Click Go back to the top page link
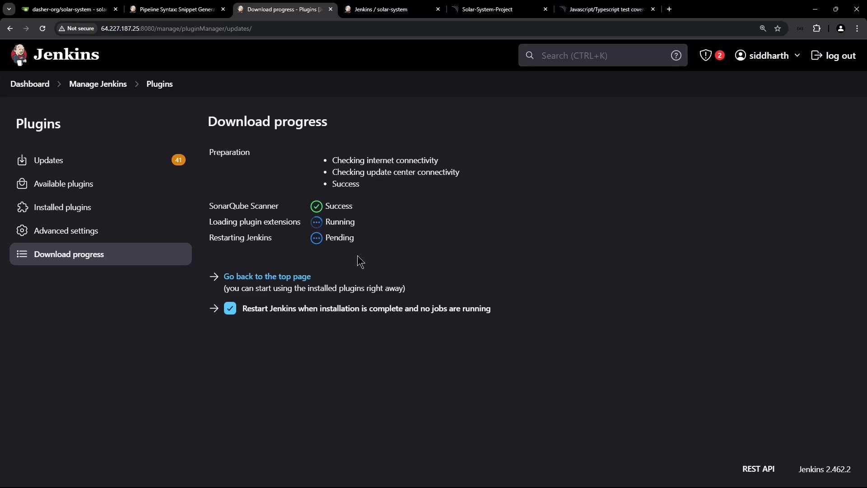The image size is (867, 488). tap(267, 277)
